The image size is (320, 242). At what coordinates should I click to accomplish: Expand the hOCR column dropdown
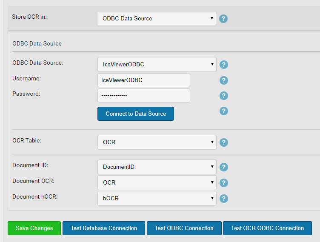tap(157, 198)
